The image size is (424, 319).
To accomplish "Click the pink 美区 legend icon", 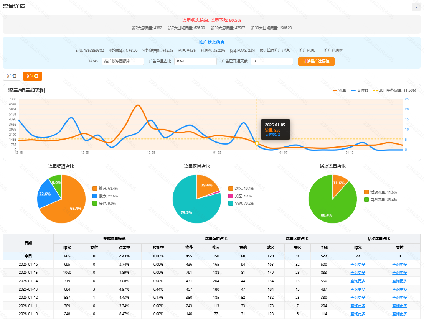I will click(231, 196).
